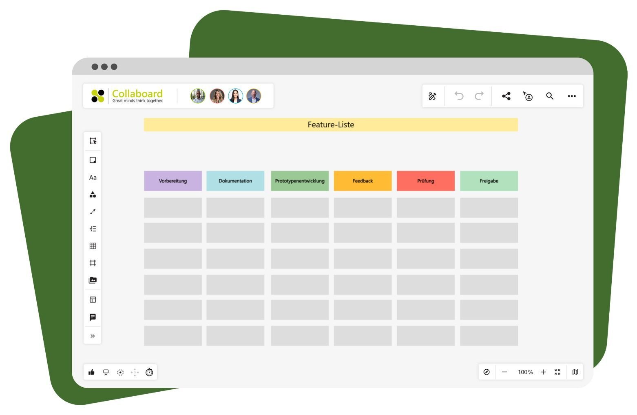Toggle the pen drawing mode
The image size is (637, 415).
click(x=432, y=96)
